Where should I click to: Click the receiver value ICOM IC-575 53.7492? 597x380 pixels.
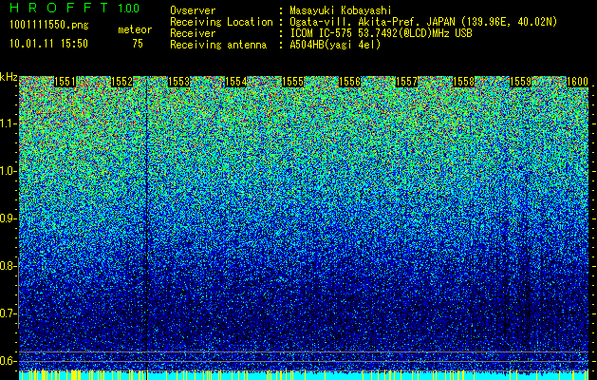tap(382, 33)
